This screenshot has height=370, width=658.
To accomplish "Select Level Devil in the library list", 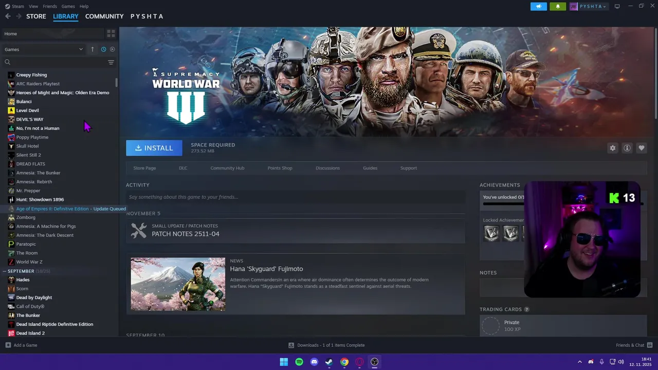I will point(27,110).
